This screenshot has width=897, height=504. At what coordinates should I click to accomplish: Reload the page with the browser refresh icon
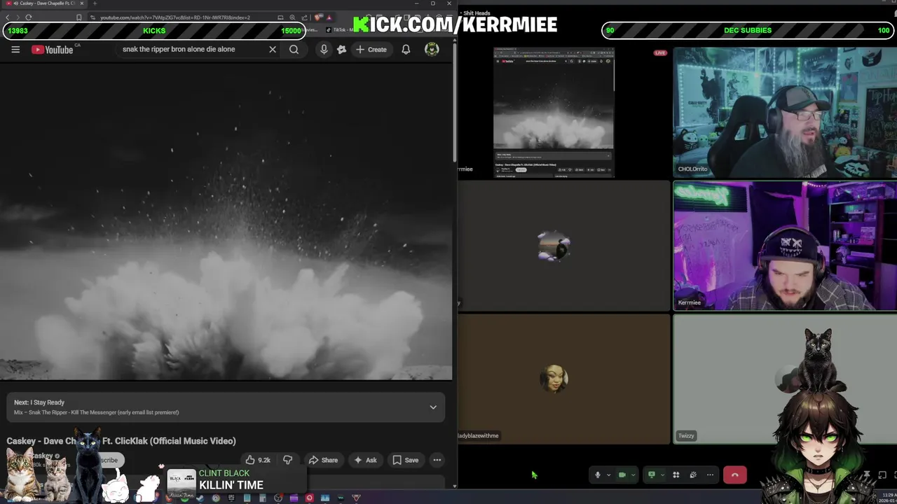(x=29, y=17)
